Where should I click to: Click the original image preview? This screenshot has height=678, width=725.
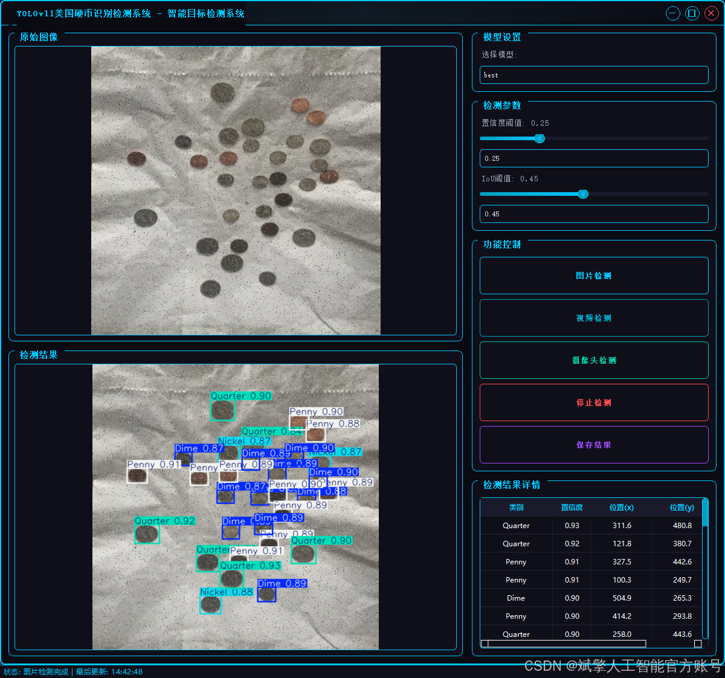pos(236,190)
